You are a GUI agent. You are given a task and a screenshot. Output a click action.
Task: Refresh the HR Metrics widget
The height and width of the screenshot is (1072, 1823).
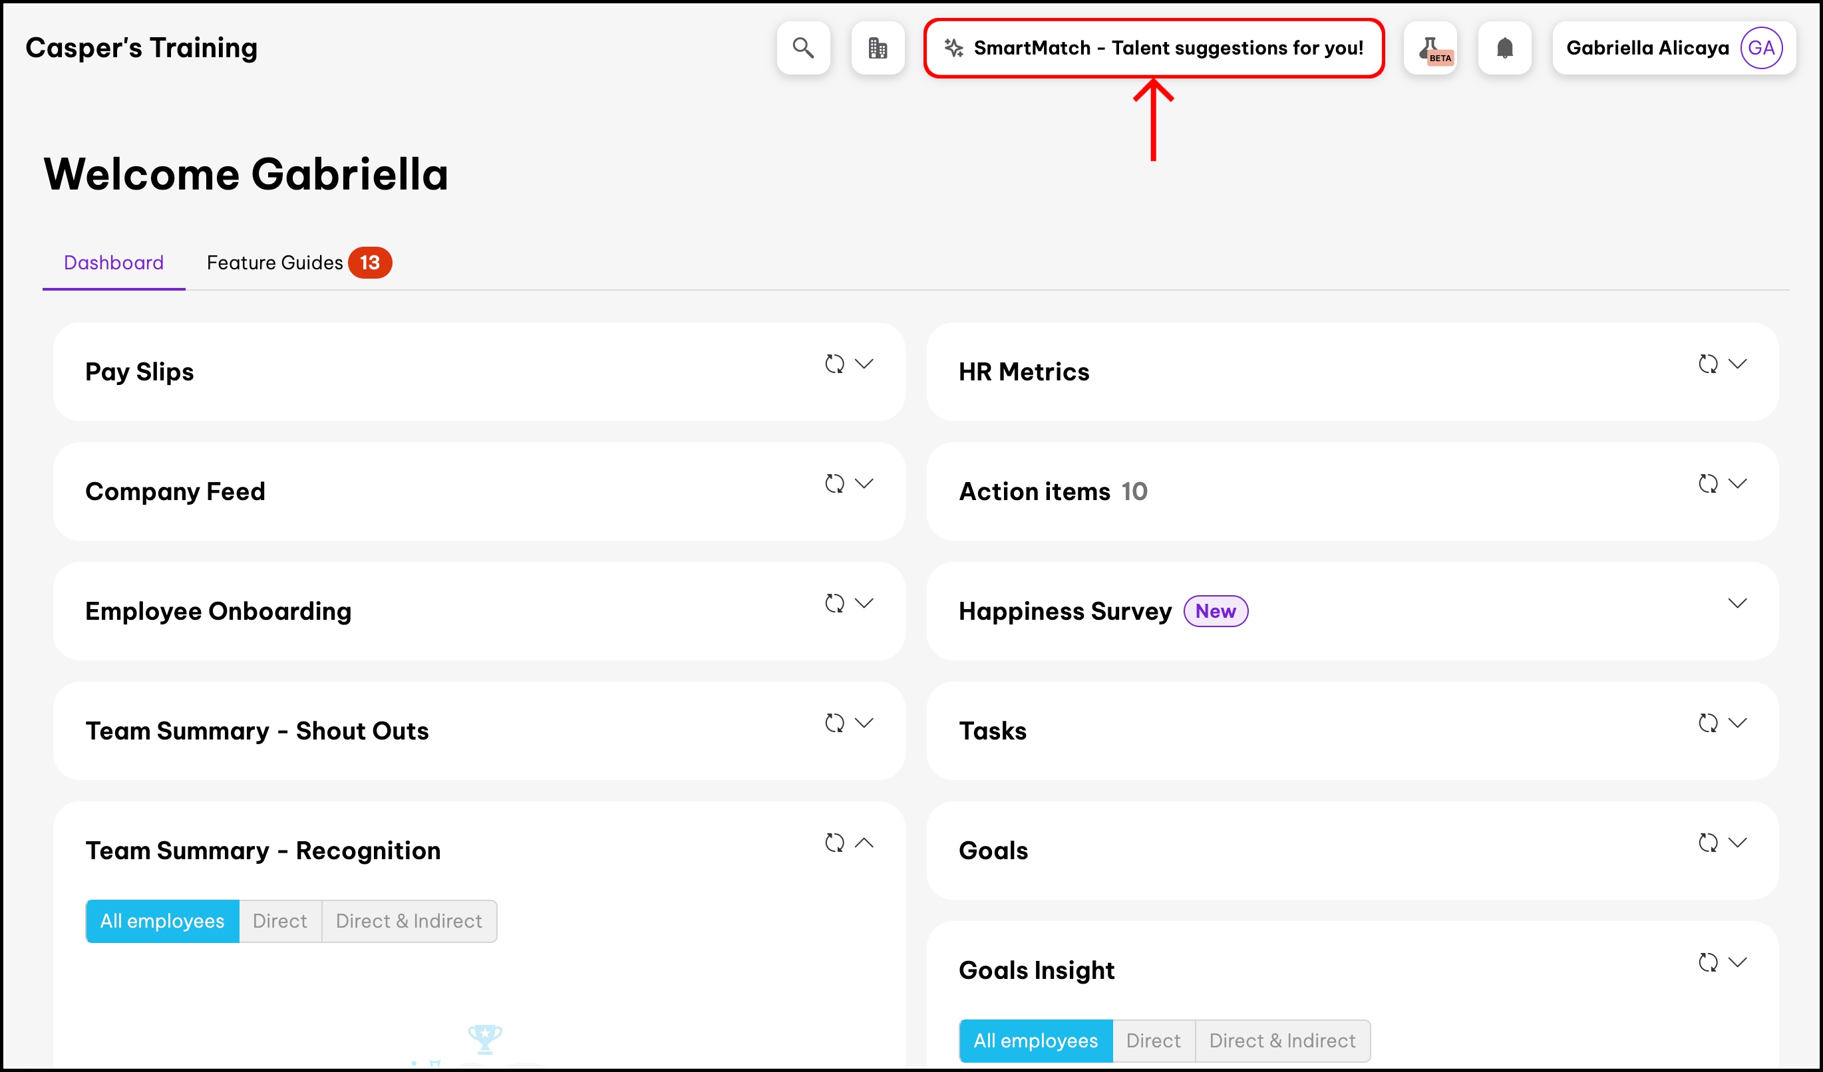(x=1707, y=364)
